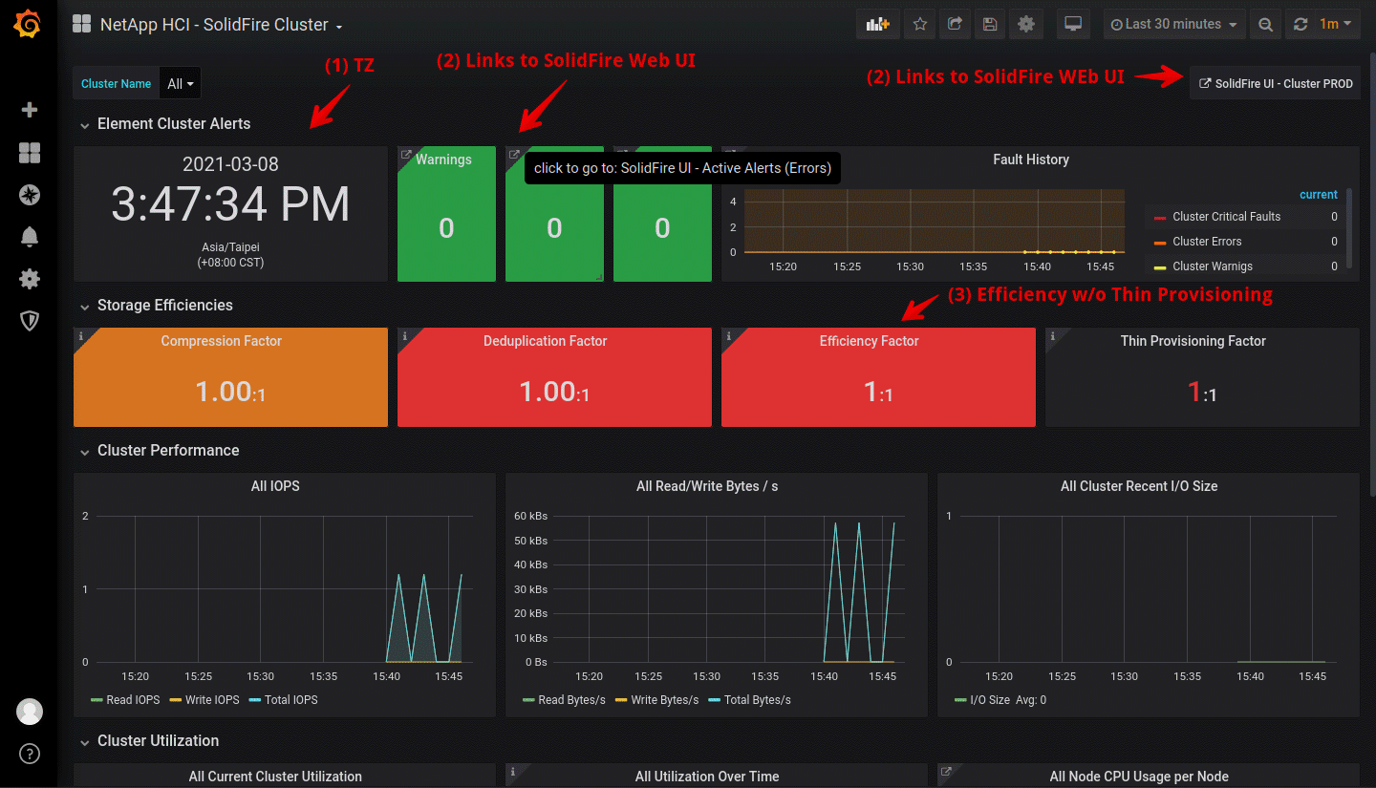1376x788 pixels.
Task: Collapse the Cluster Performance row
Action: coord(168,451)
